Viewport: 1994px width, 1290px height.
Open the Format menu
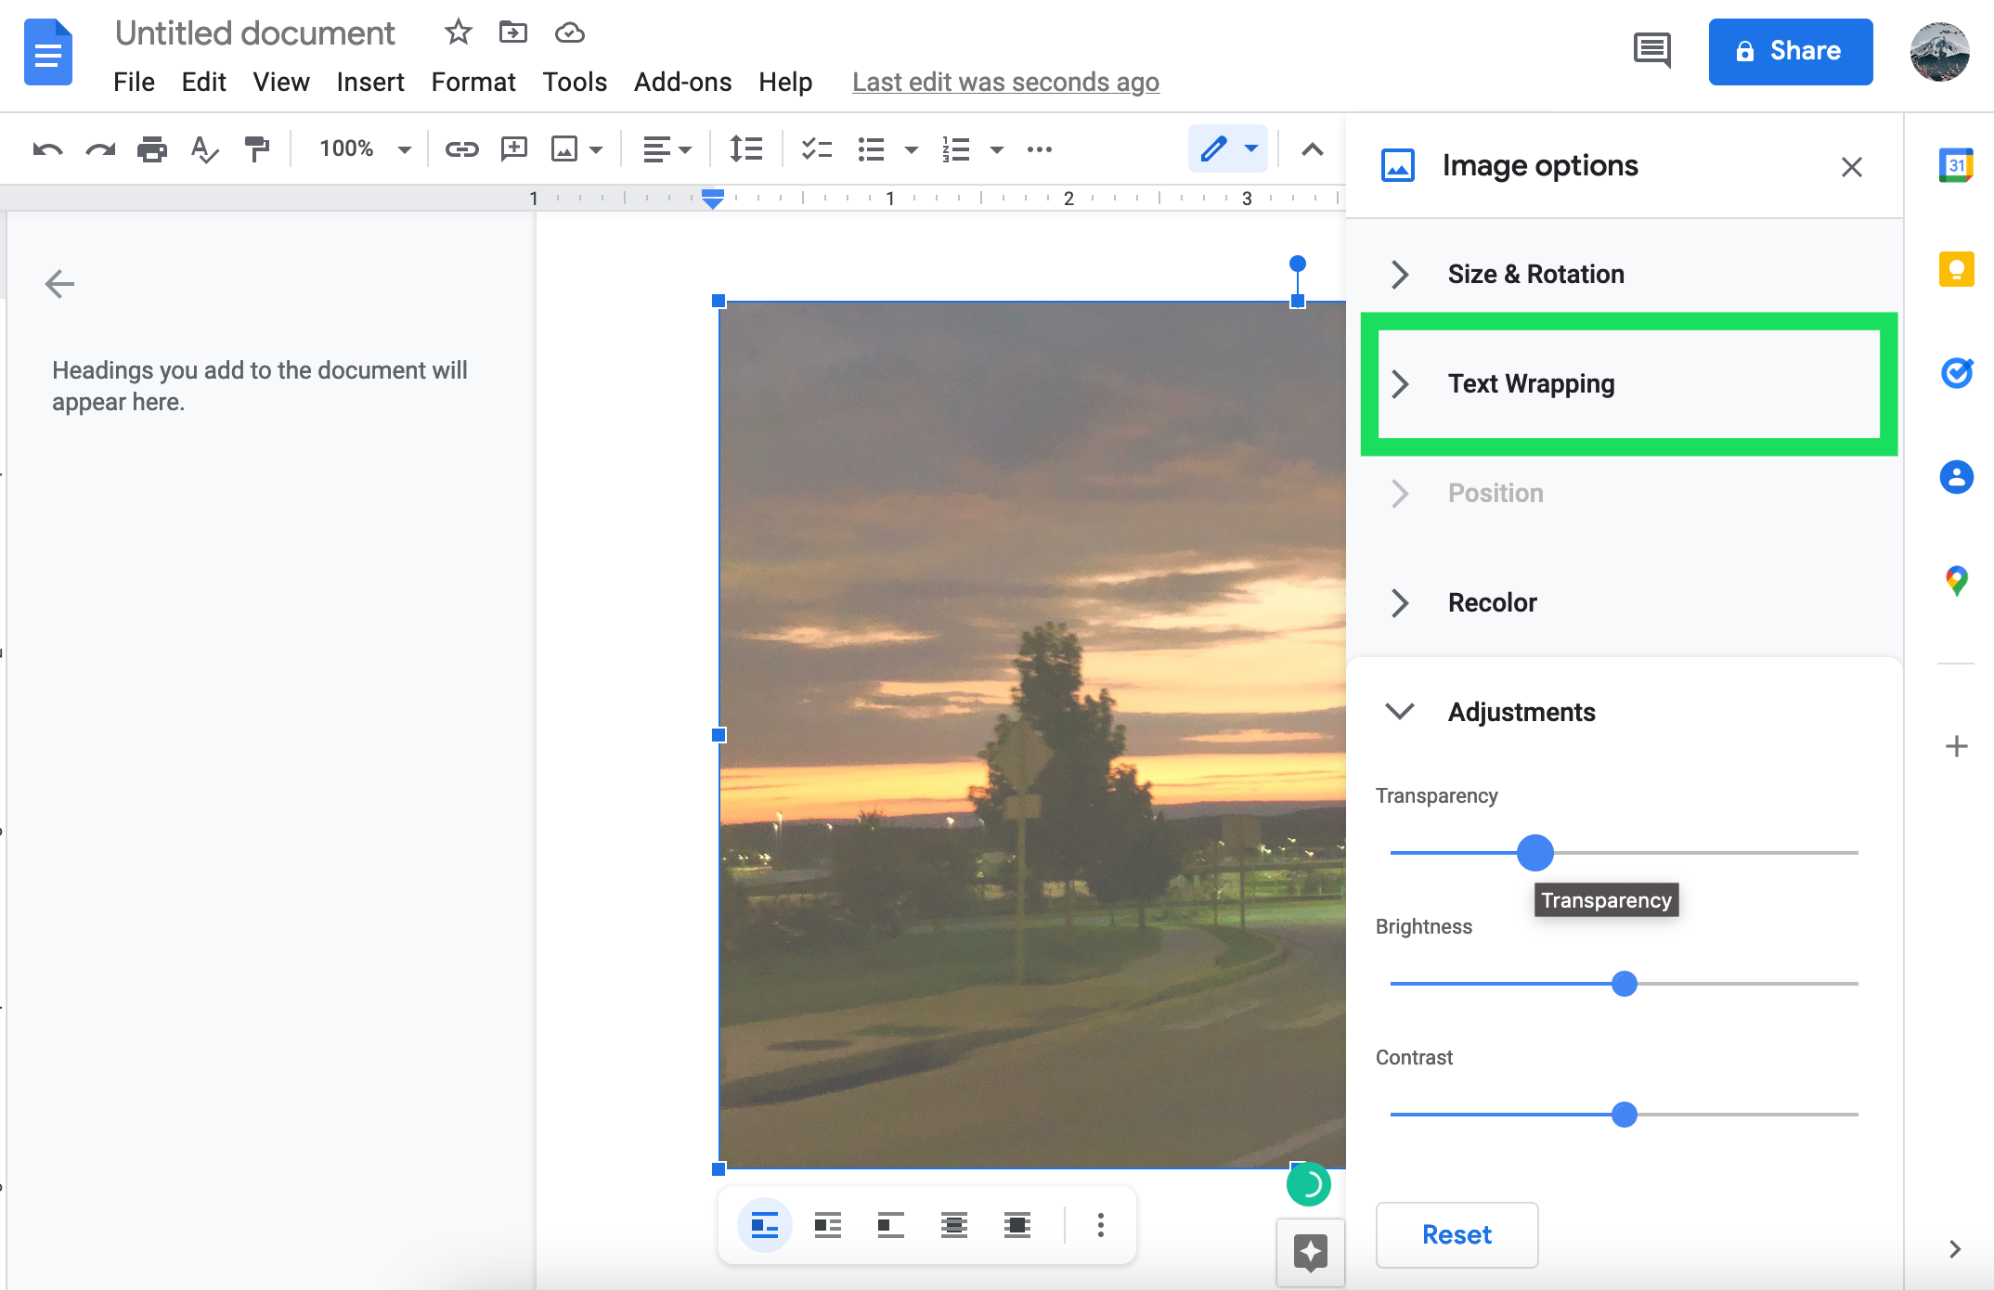pos(473,82)
